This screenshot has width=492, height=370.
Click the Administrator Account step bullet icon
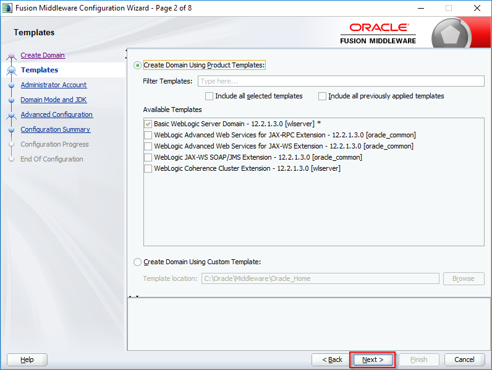click(x=12, y=85)
